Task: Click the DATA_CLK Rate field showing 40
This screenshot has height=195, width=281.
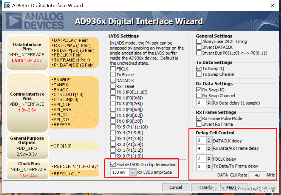Action: [257, 175]
